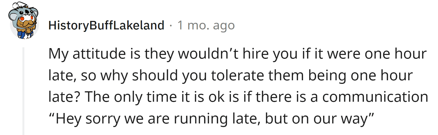The width and height of the screenshot is (438, 135).
Task: Click the dot separator before the timestamp
Action: click(171, 26)
